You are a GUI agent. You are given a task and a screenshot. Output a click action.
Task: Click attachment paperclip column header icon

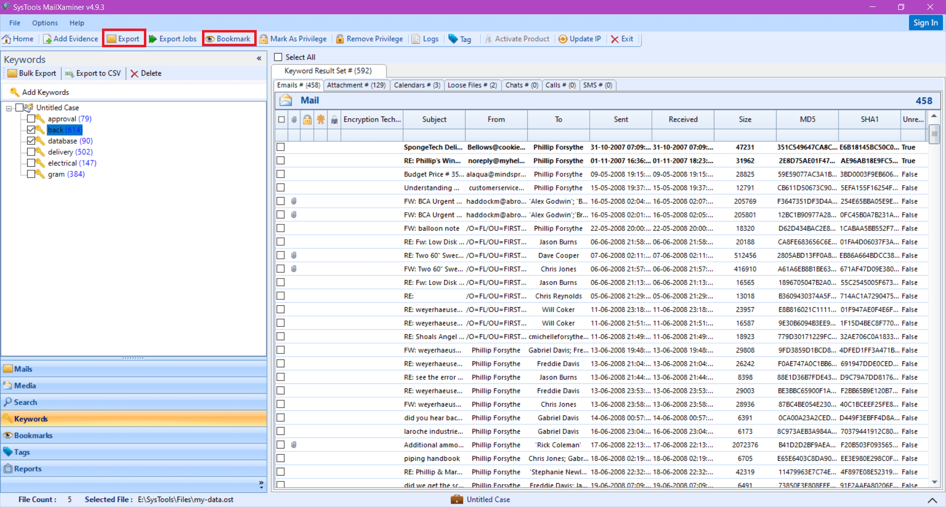tap(294, 120)
